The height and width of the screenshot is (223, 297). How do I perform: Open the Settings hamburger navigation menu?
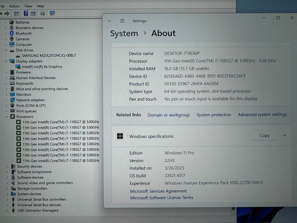(122, 21)
